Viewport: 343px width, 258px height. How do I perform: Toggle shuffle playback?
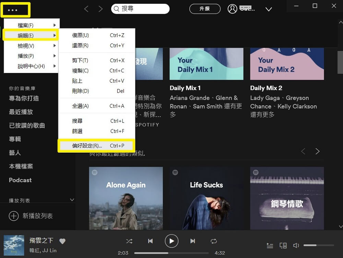129,241
